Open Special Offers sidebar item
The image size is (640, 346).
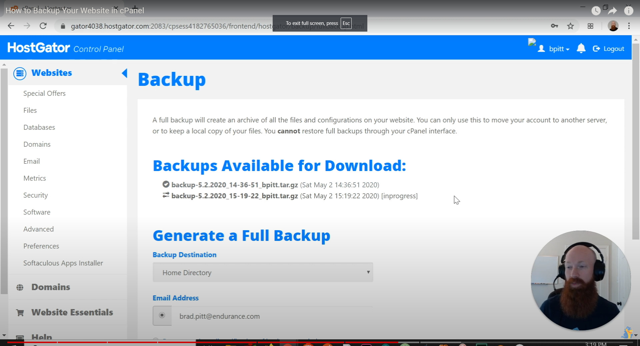coord(44,93)
